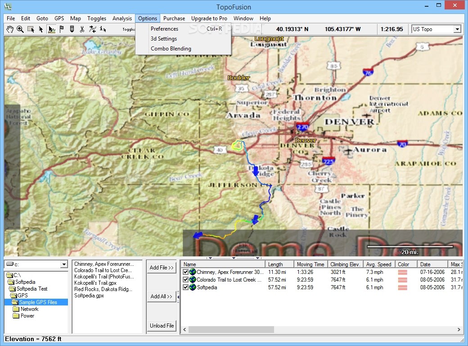Image resolution: width=468 pixels, height=346 pixels.
Task: Select the hand pan tool
Action: [x=10, y=29]
